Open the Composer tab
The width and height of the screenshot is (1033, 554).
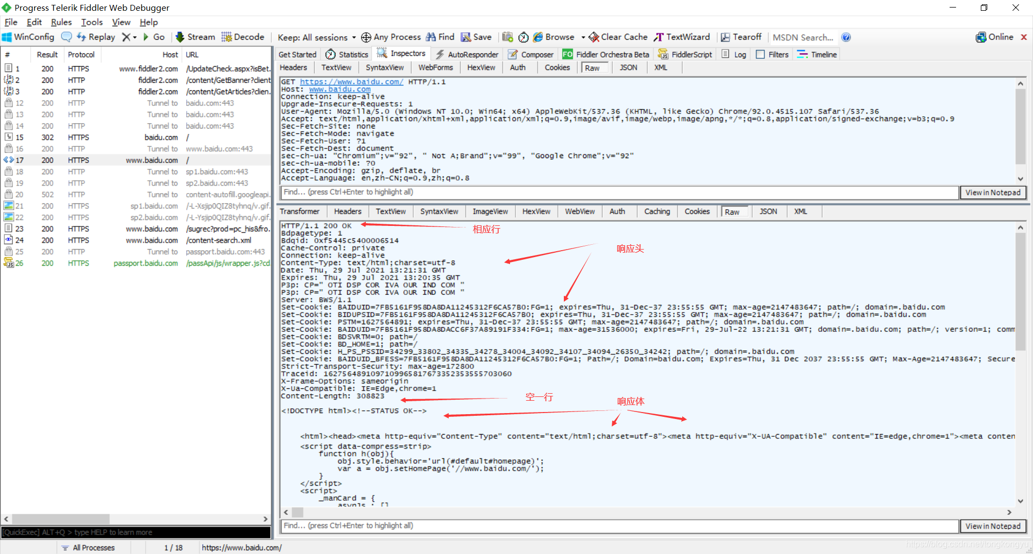tap(530, 54)
